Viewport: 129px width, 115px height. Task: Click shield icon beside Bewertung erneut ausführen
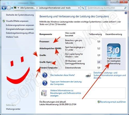pos(99,102)
